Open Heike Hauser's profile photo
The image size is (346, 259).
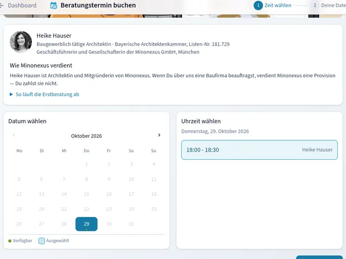pyautogui.click(x=21, y=42)
